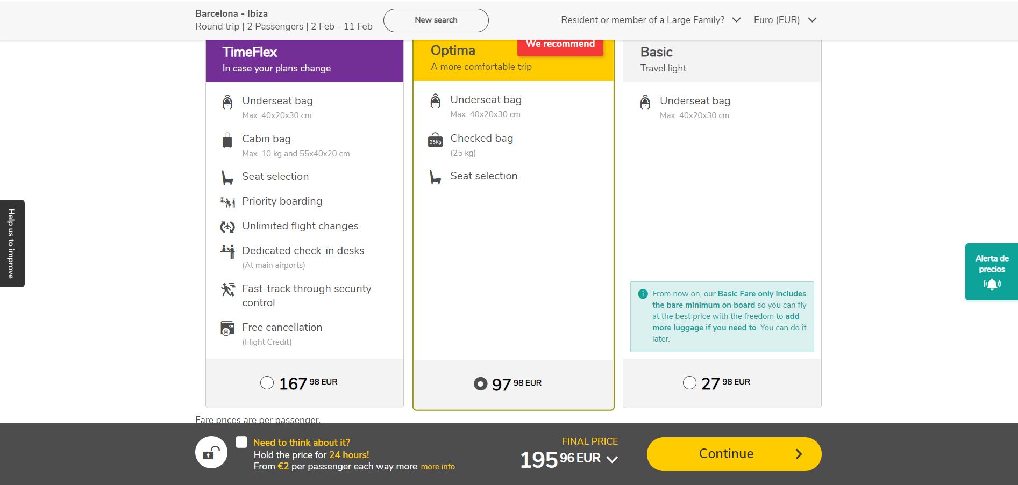This screenshot has width=1018, height=485.
Task: Click the New search button
Action: tap(436, 20)
